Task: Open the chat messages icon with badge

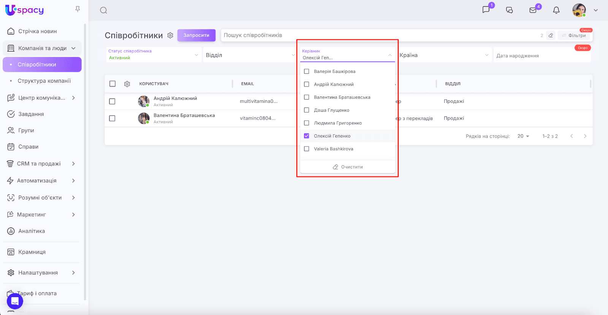Action: pos(486,10)
